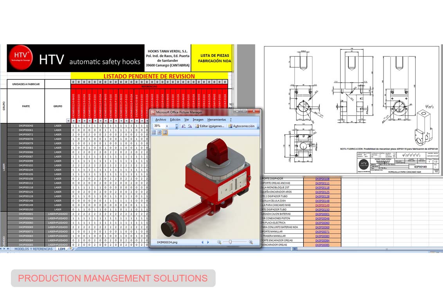
Task: Switch to filmstrip view in Picture Manager
Action: pos(160,132)
